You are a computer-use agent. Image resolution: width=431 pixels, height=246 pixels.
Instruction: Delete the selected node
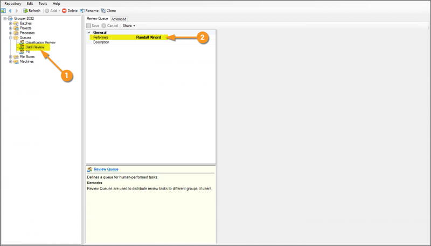[70, 11]
